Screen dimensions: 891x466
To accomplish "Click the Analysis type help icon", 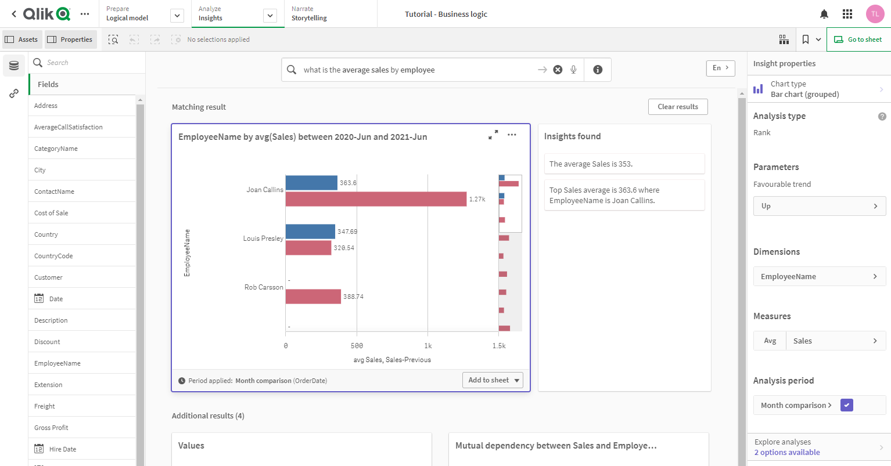I will pos(882,116).
